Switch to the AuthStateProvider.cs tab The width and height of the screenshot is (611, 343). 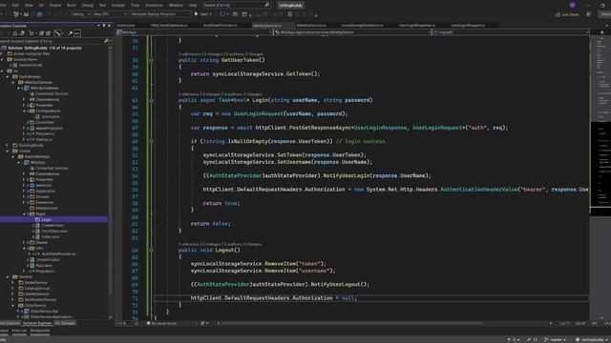[x=221, y=26]
